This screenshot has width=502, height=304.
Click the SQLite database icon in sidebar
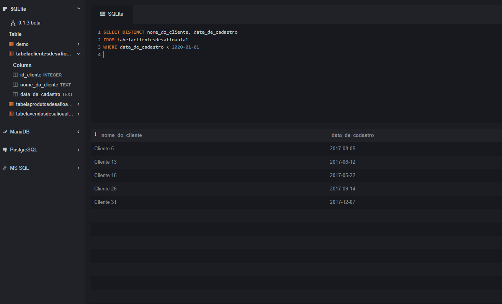pyautogui.click(x=5, y=9)
